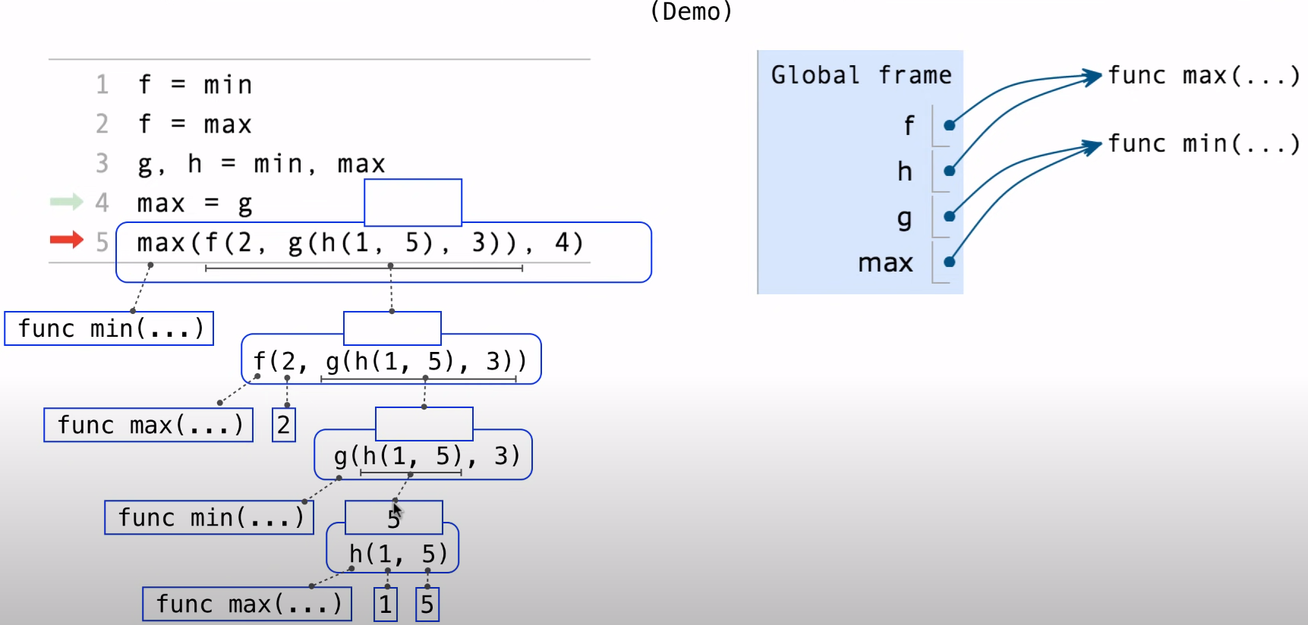
Task: Click the pointer dot for variable h
Action: pyautogui.click(x=949, y=171)
